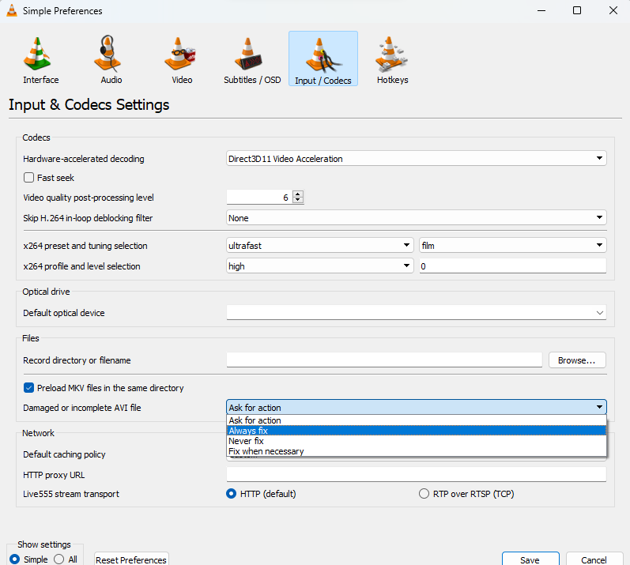Select RTP over RTSP (TCP) transport

[x=424, y=494]
